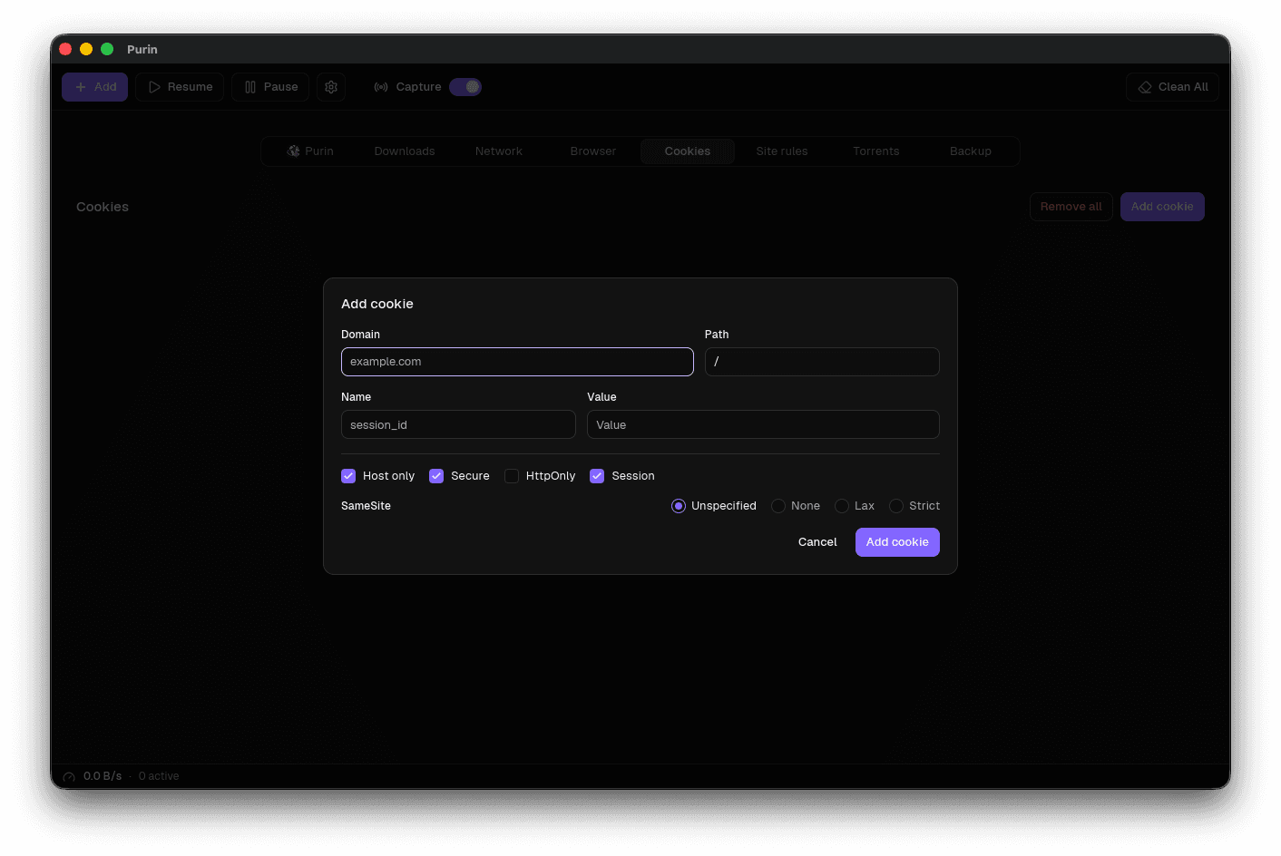Click the speed gauge icon in status bar
This screenshot has height=856, width=1281.
[69, 777]
